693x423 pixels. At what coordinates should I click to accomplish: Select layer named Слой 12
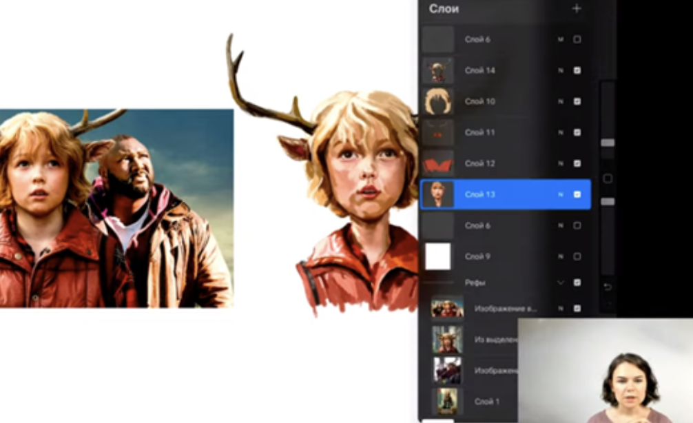click(480, 163)
